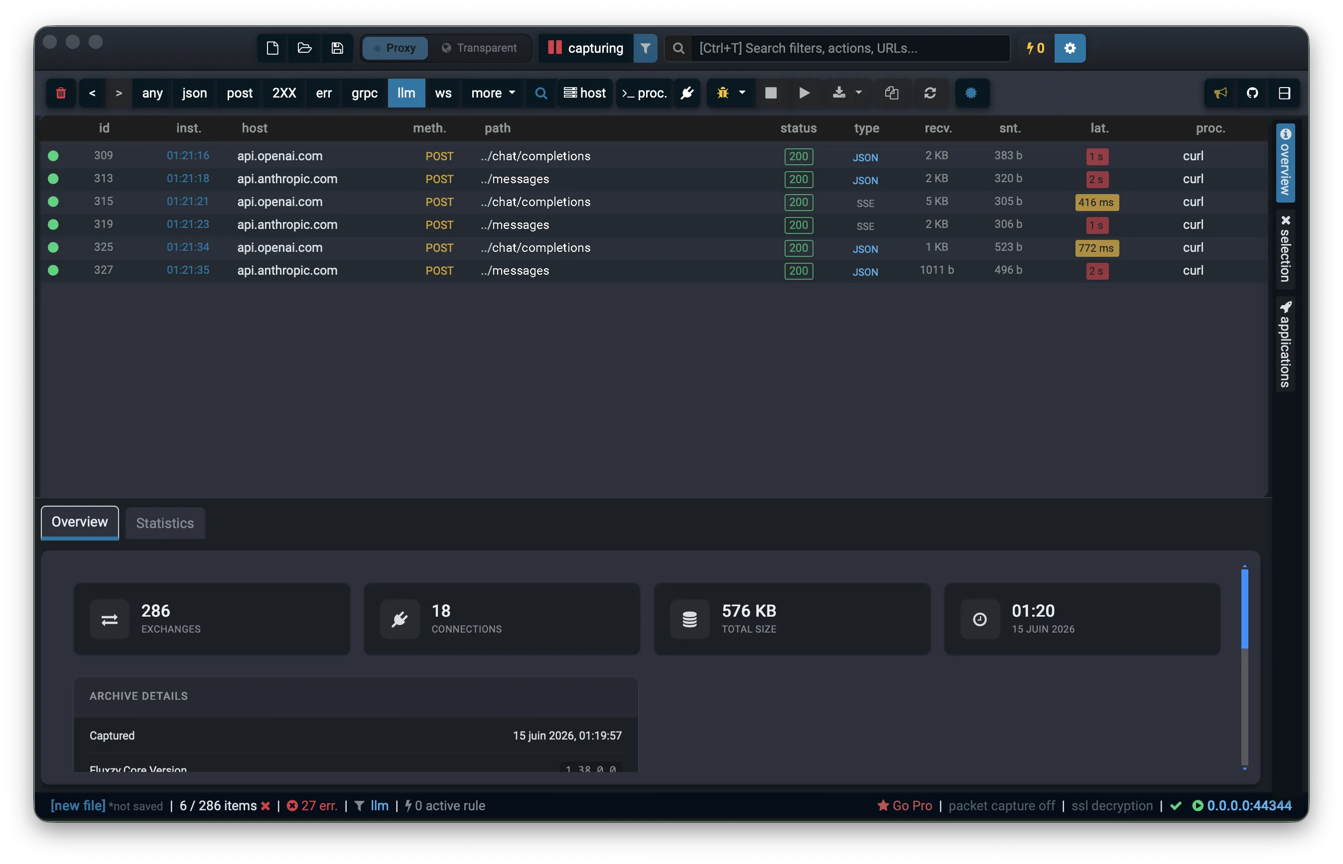Select exchange row 309 api.openai.com
The width and height of the screenshot is (1343, 864).
coord(654,156)
